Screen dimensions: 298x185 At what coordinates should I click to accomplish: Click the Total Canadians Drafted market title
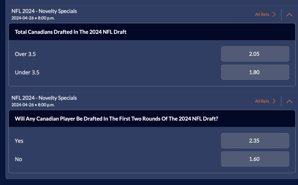click(x=71, y=32)
